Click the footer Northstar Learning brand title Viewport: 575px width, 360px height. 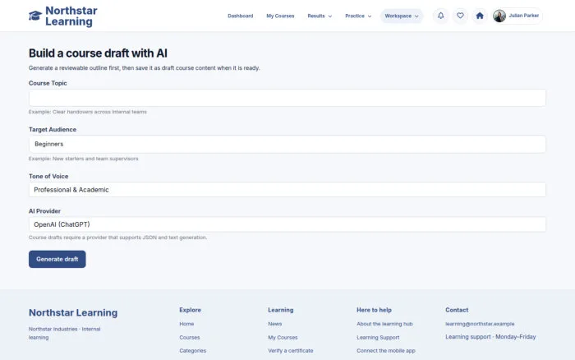click(73, 312)
